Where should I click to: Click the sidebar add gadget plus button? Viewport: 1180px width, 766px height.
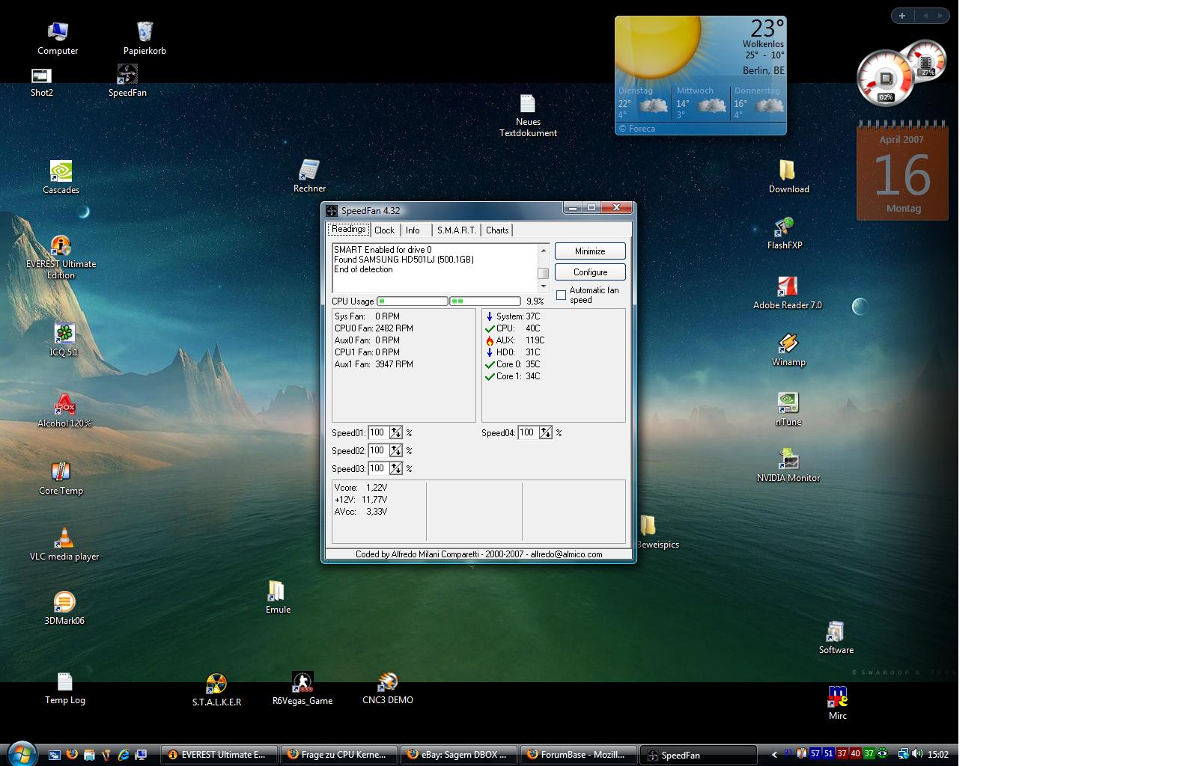pyautogui.click(x=902, y=16)
